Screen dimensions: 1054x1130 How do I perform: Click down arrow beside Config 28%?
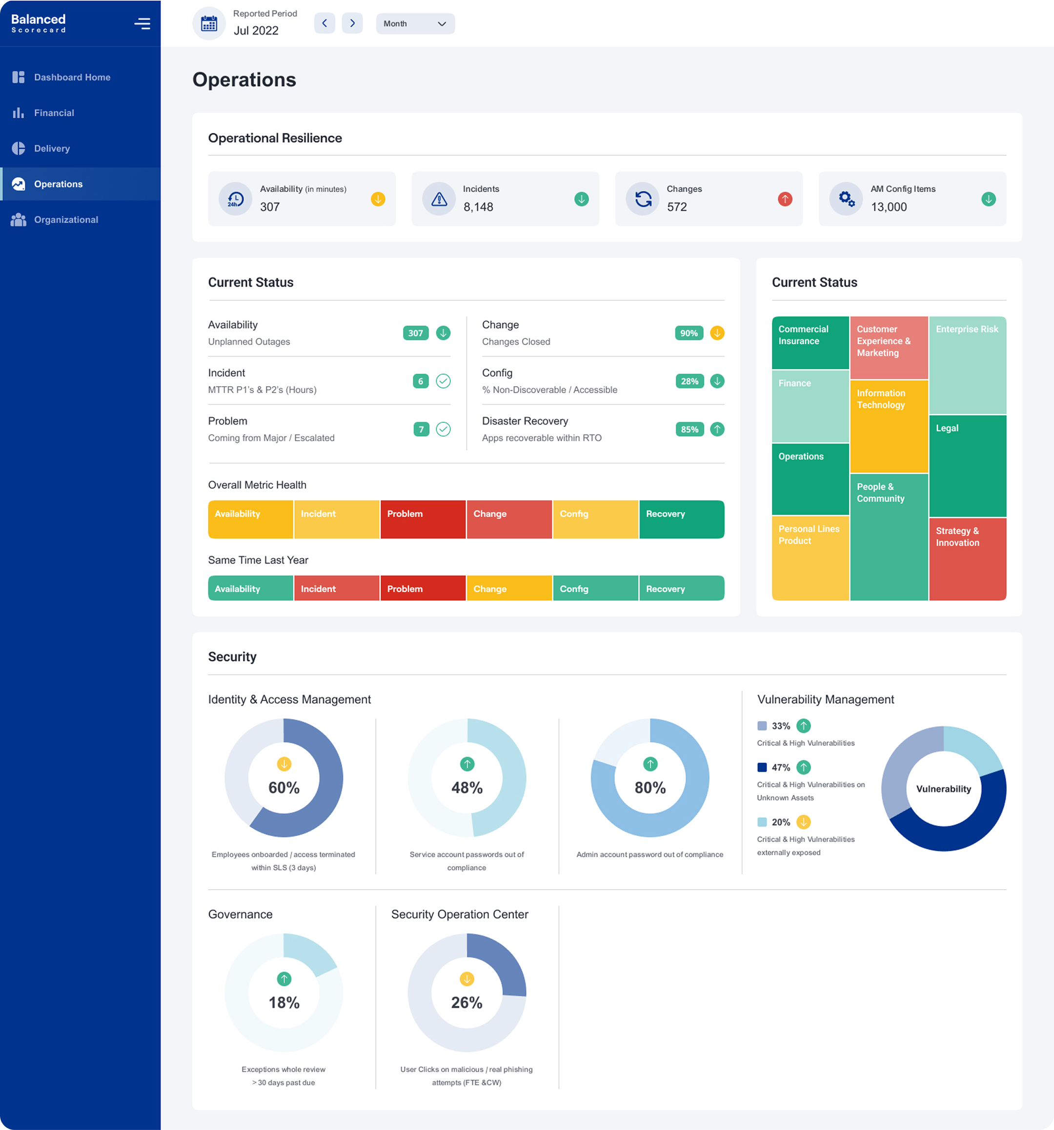pyautogui.click(x=717, y=381)
